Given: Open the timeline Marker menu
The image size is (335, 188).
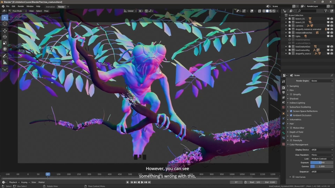Looking at the screenshot, I should (x=42, y=182).
